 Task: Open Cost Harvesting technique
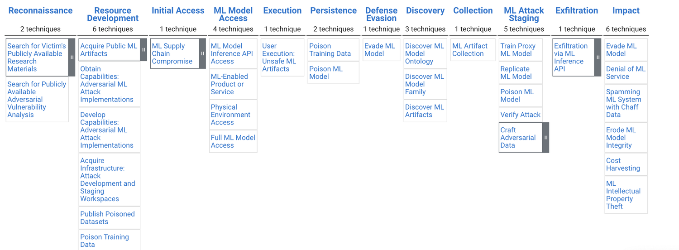[623, 164]
